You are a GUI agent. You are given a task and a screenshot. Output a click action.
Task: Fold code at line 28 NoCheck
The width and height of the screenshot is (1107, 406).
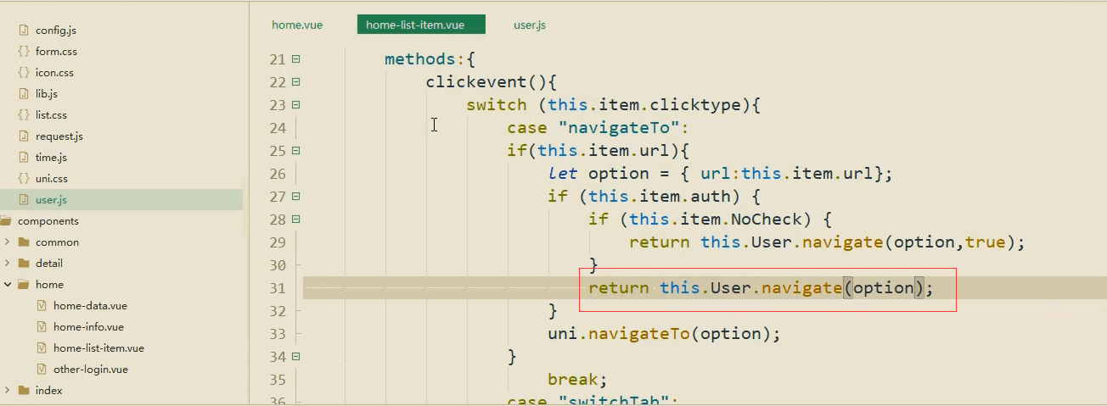[295, 220]
